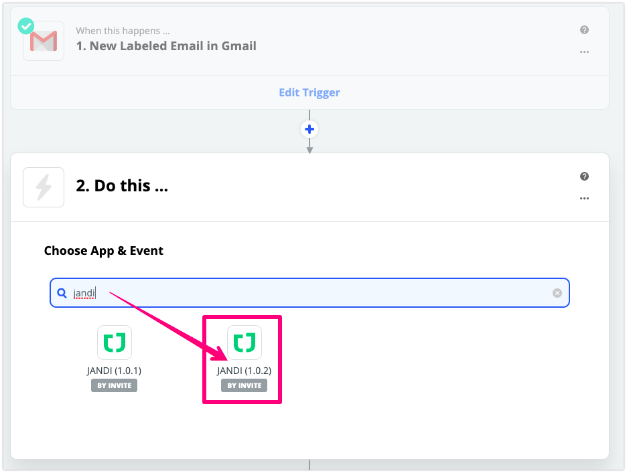Add a step with the blue plus button
The height and width of the screenshot is (473, 627).
(x=309, y=129)
